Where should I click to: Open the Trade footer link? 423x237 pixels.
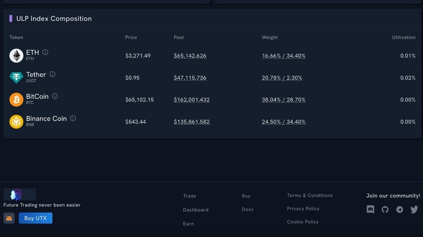click(189, 196)
